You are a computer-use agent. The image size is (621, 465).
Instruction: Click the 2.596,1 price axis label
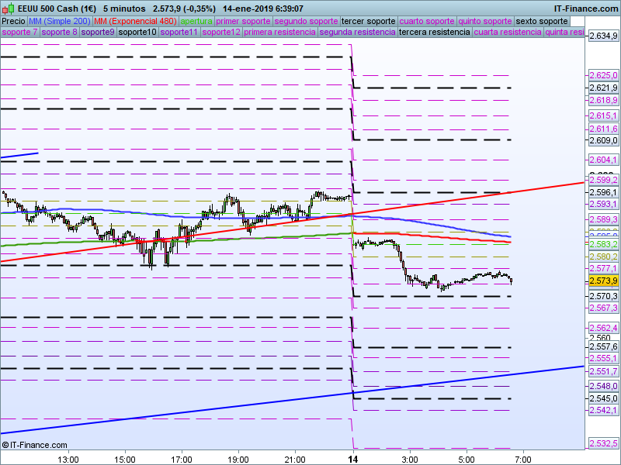pos(603,192)
